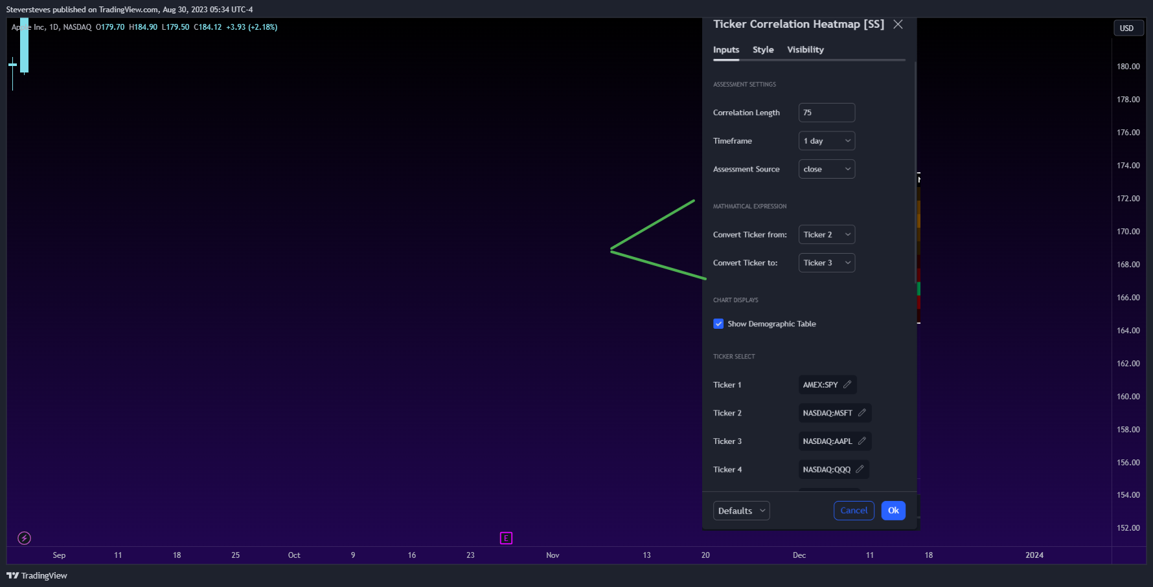The image size is (1153, 587).
Task: Open the Timeframe dropdown
Action: click(x=827, y=141)
